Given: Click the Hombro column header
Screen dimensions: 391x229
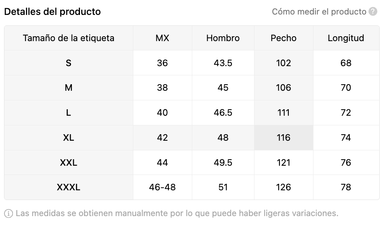Looking at the screenshot, I should [223, 38].
